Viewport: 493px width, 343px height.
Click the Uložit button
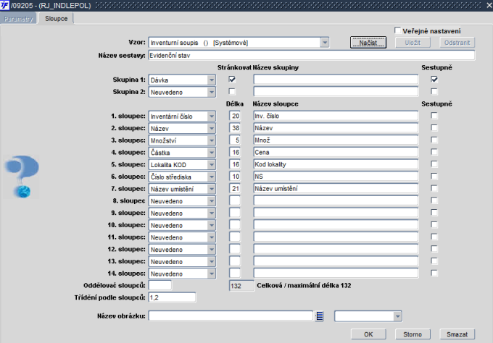click(x=413, y=43)
